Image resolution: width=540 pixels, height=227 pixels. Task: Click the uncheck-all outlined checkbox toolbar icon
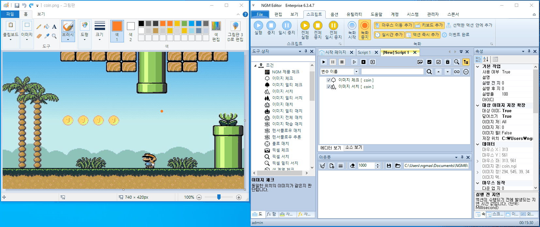pyautogui.click(x=438, y=62)
